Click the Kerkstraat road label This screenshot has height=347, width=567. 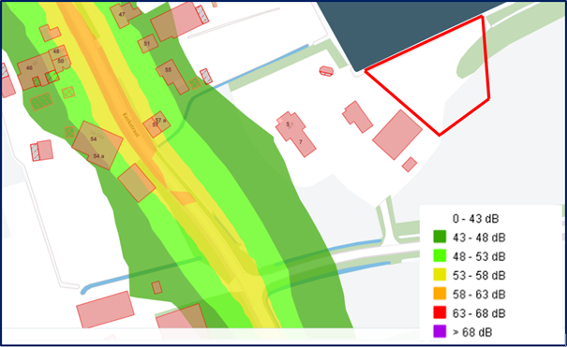click(x=131, y=124)
